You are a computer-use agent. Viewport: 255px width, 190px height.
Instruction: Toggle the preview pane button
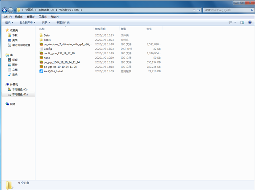pyautogui.click(x=242, y=22)
